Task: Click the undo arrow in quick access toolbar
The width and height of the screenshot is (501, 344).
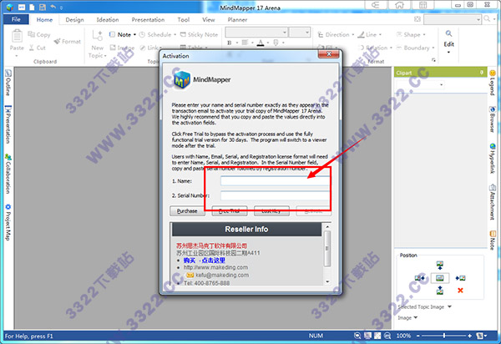Action: pos(53,7)
